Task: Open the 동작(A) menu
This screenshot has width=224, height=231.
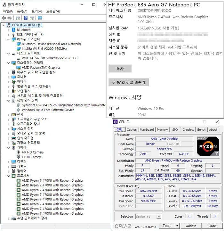Action: [x=22, y=12]
